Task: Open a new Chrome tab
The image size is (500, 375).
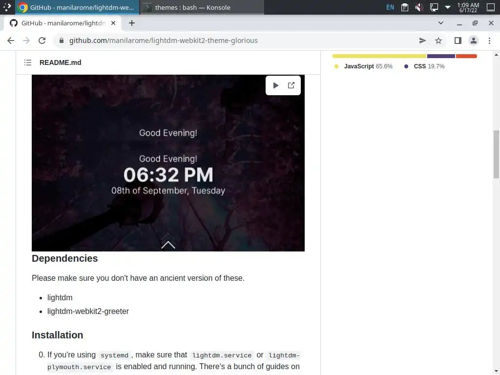Action: click(132, 23)
